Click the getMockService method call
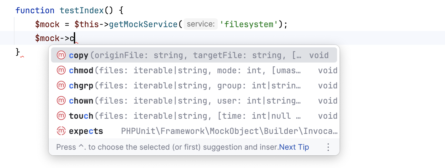Viewport: 445px width, 168px height. [x=144, y=24]
